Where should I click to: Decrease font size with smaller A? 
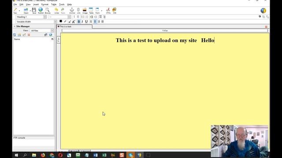coord(70,22)
